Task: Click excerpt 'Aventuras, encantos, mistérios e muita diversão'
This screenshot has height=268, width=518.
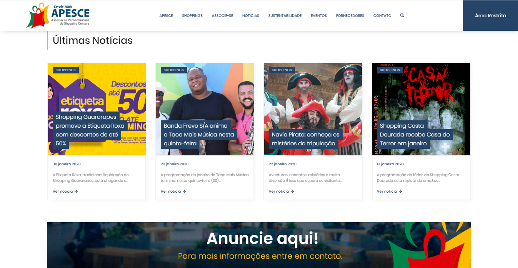Action: click(305, 178)
